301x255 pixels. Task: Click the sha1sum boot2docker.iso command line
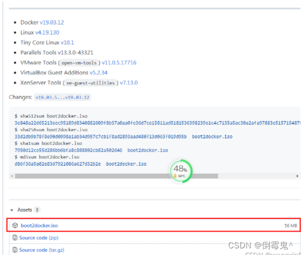click(48, 143)
